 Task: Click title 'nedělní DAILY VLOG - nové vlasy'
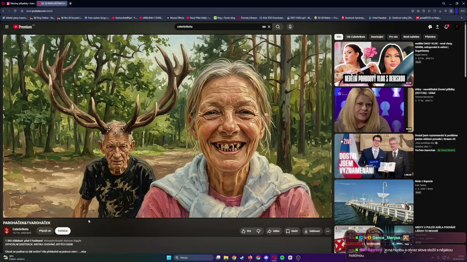[434, 47]
